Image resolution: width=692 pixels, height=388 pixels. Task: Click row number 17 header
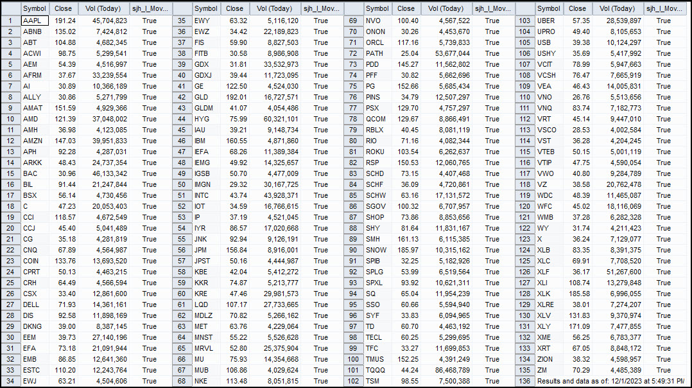tap(10, 195)
